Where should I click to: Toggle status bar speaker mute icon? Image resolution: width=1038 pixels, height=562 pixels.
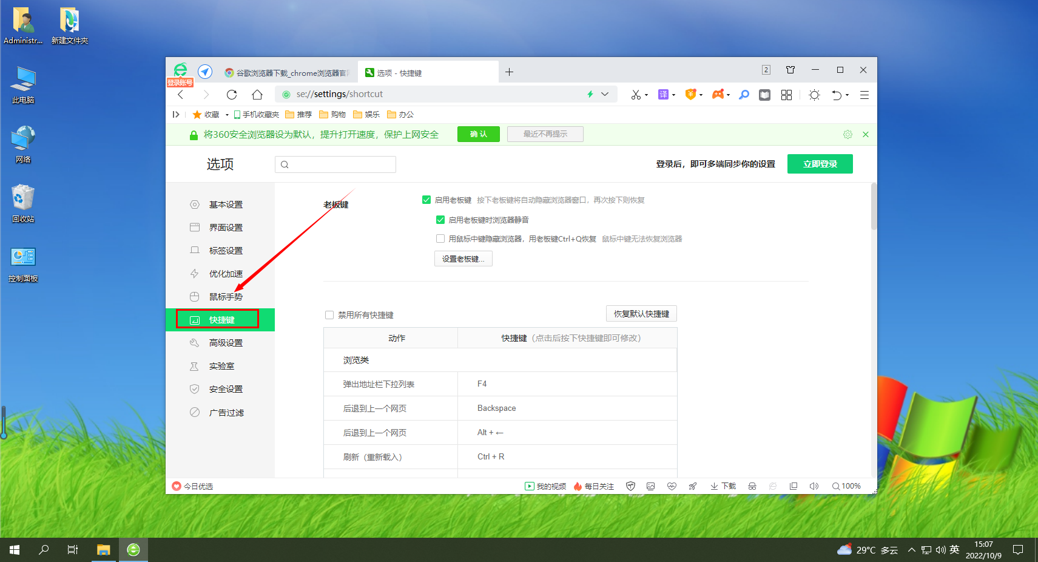[814, 486]
